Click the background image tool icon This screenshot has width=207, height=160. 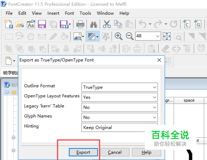[x=77, y=36]
